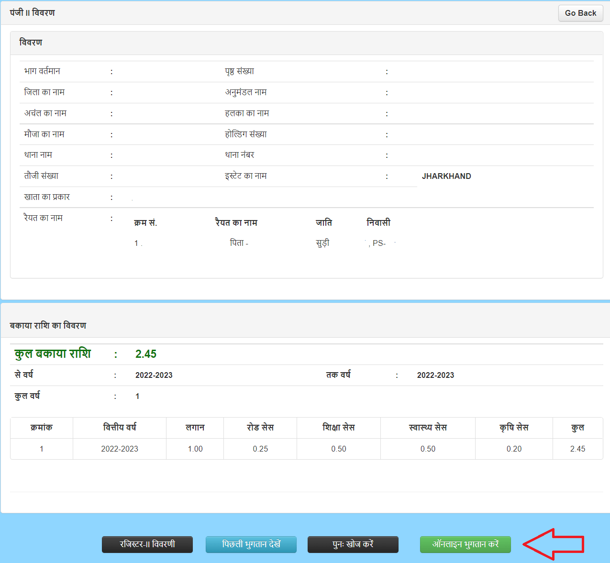This screenshot has height=563, width=610.
Task: Click the कुल column header in table
Action: coord(577,428)
